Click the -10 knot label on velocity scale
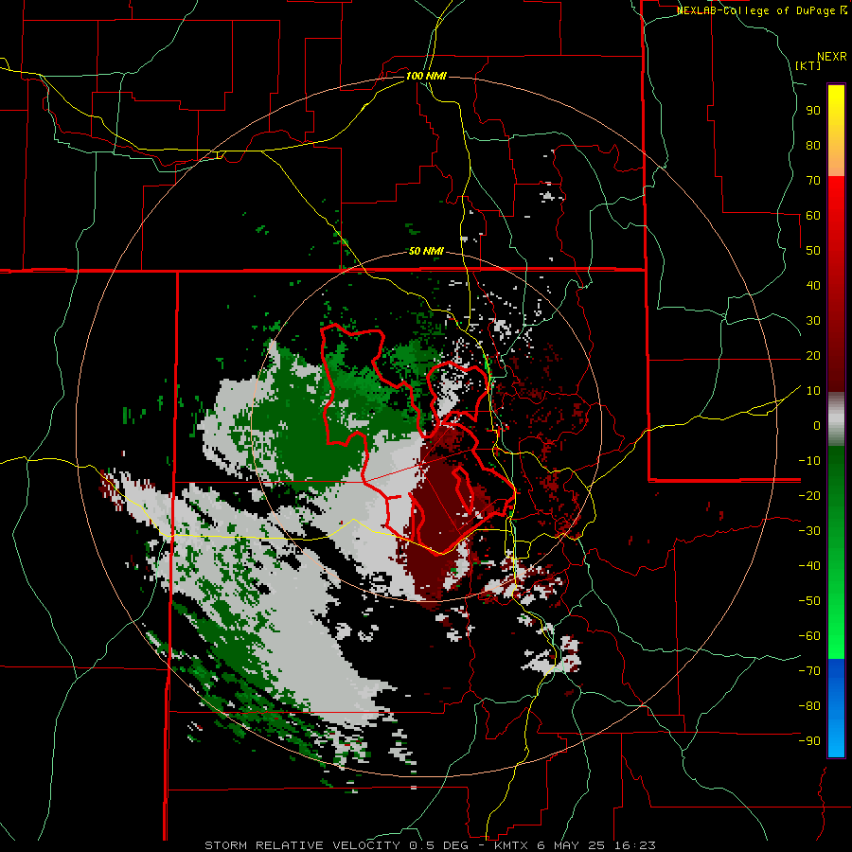Image resolution: width=852 pixels, height=852 pixels. pyautogui.click(x=809, y=461)
